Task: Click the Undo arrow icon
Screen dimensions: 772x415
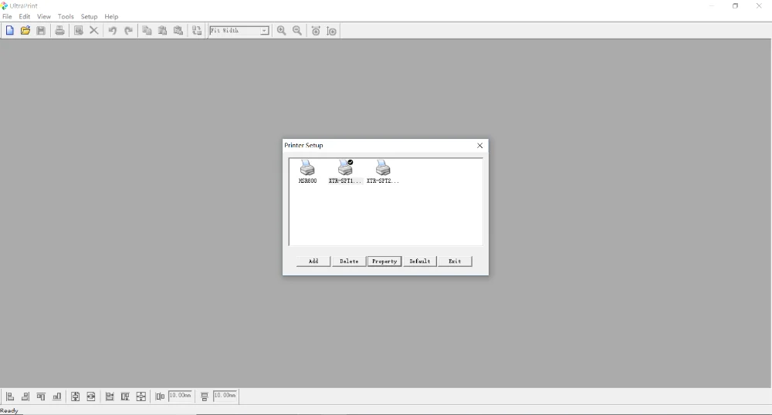Action: 112,31
